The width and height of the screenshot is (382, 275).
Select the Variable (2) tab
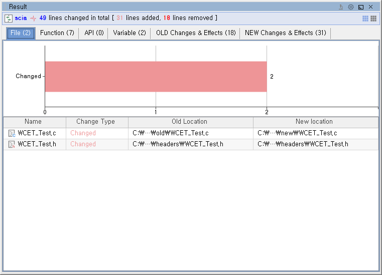130,33
